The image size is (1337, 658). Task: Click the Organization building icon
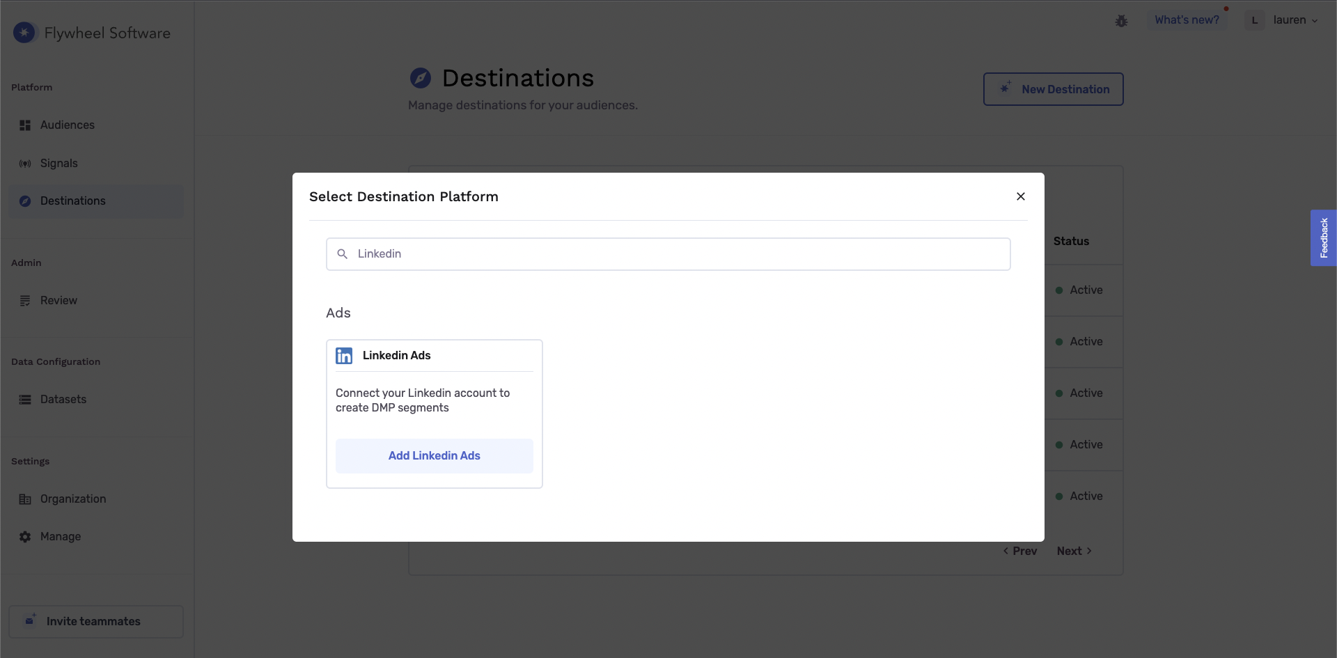click(x=25, y=499)
